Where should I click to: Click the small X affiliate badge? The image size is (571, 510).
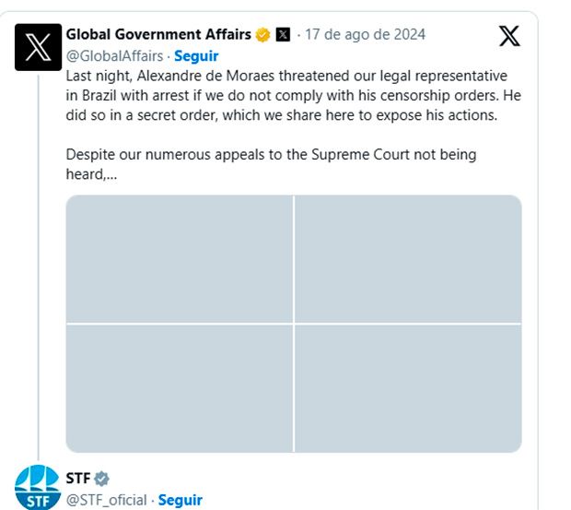click(283, 35)
